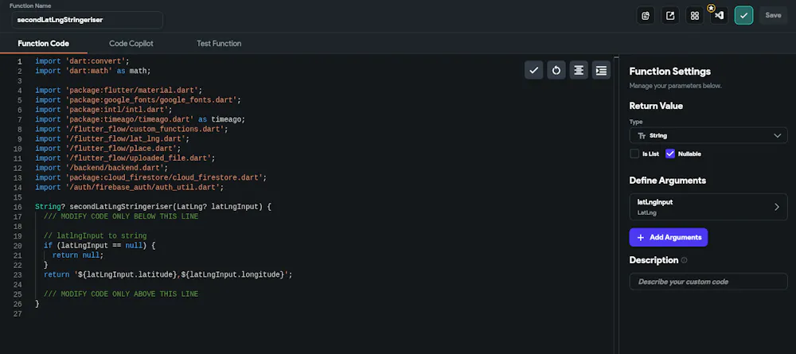Click the green checkmark compile button
The width and height of the screenshot is (796, 354).
click(743, 15)
